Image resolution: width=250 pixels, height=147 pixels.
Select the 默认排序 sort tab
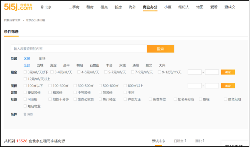tap(158, 141)
